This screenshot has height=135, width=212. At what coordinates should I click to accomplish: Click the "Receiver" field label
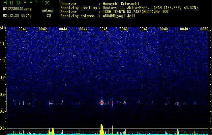(68, 12)
